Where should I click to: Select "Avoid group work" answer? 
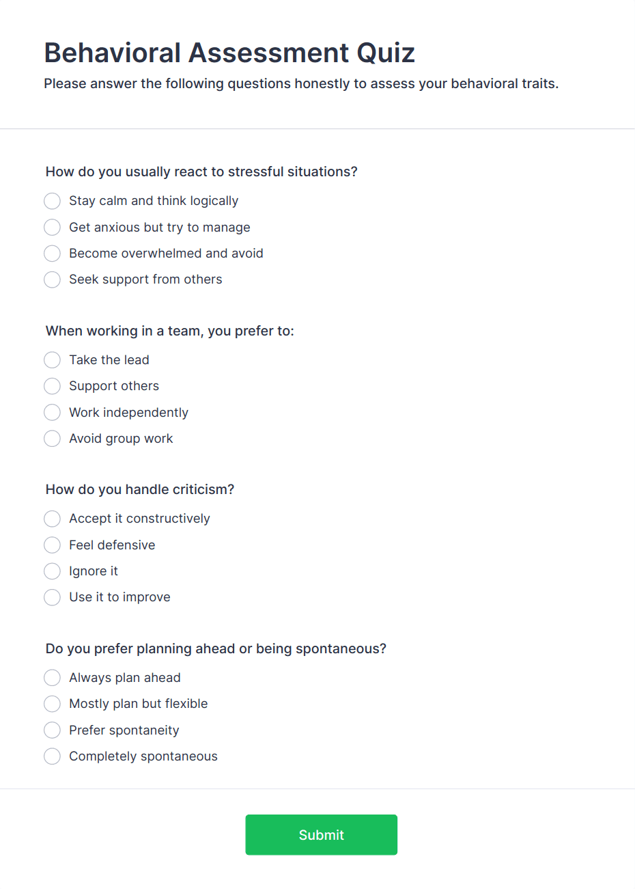pyautogui.click(x=52, y=438)
